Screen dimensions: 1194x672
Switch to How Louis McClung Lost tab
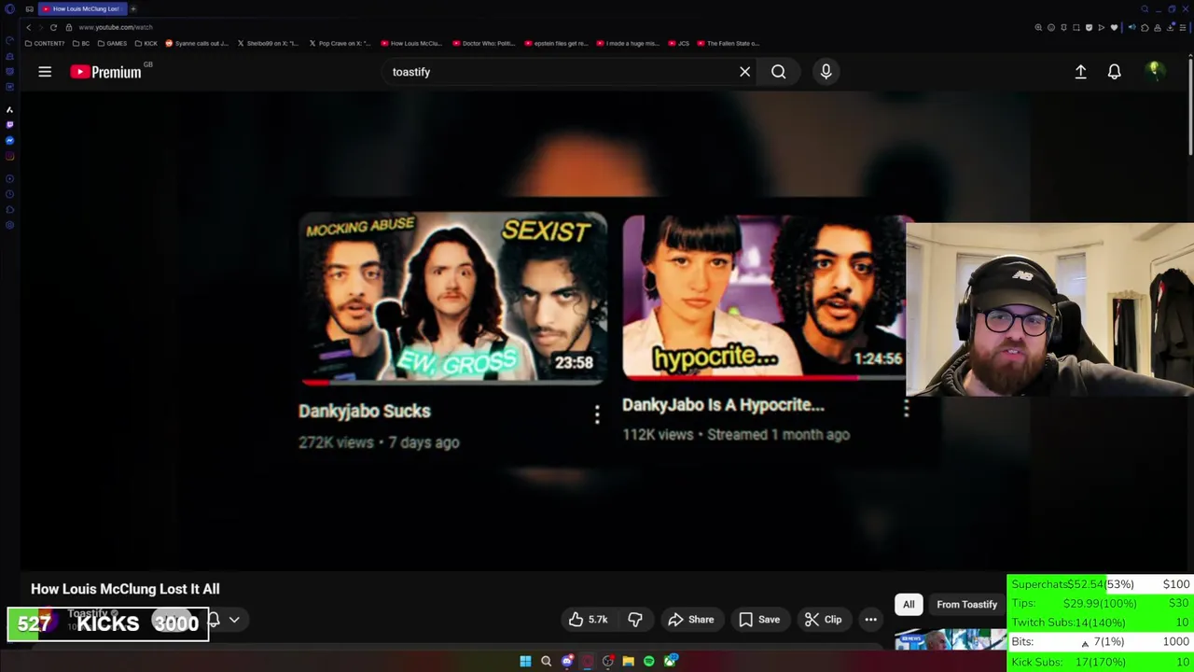coord(81,8)
